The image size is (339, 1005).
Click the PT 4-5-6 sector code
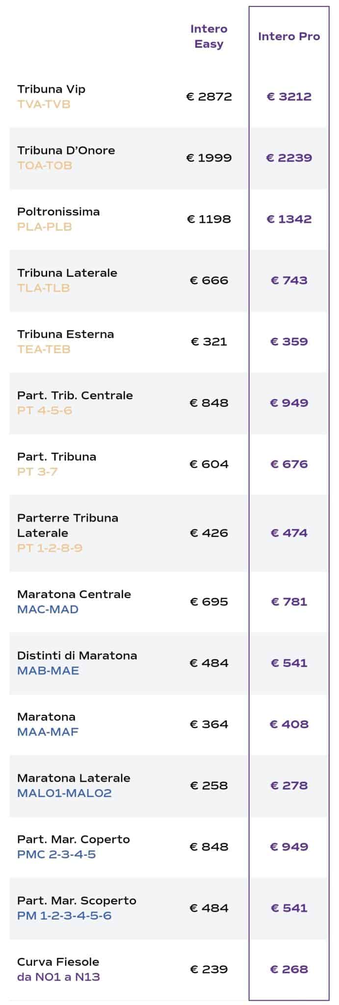pyautogui.click(x=44, y=411)
